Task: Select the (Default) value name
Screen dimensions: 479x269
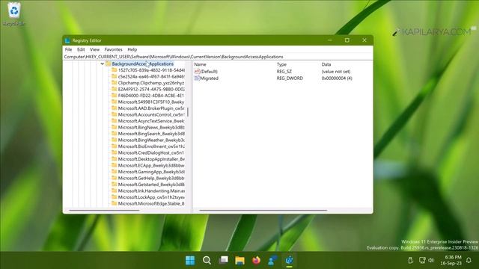Action: [x=209, y=72]
